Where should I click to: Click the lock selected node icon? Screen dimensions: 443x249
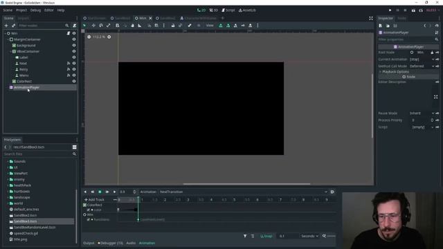click(x=173, y=26)
